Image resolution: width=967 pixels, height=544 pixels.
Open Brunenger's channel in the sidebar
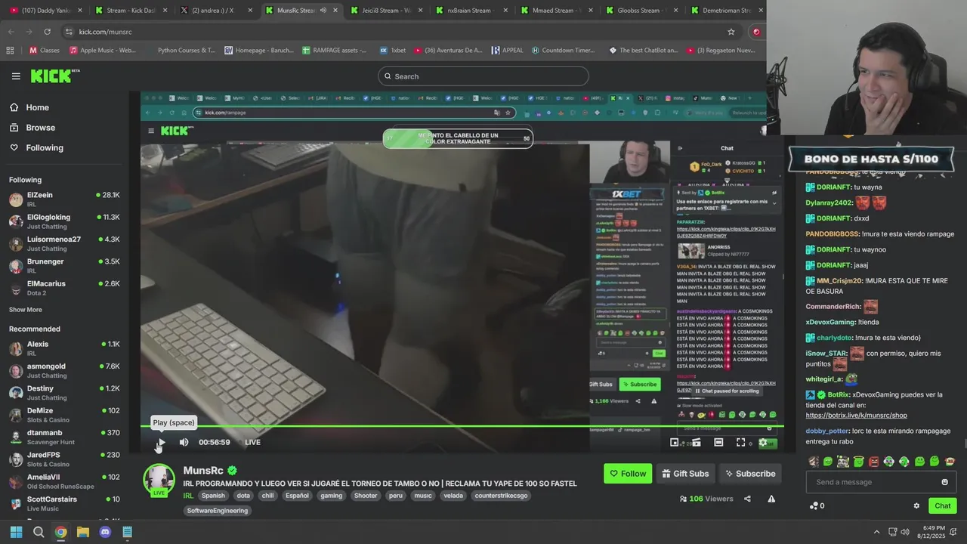(64, 266)
